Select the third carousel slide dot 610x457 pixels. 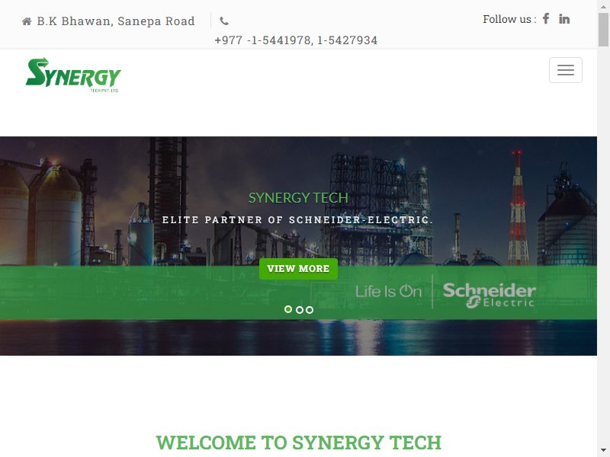pos(310,310)
